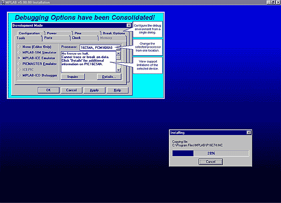Close the Installing dialog with X
Screen dimensions: 281x203
pyautogui.click(x=249, y=133)
